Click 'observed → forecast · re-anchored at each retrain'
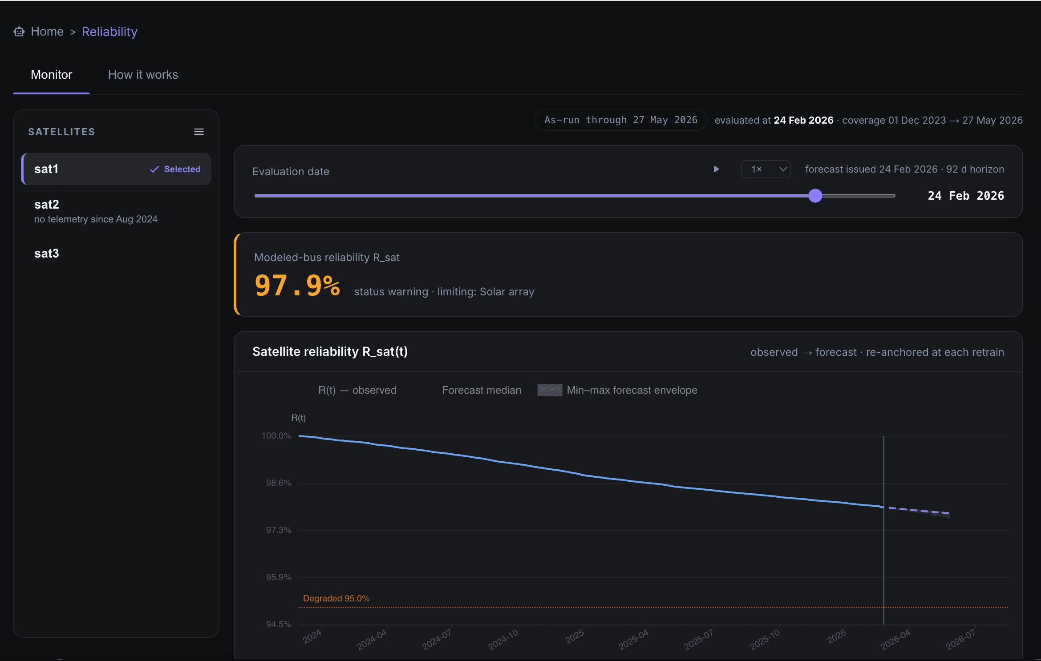The width and height of the screenshot is (1041, 661). pyautogui.click(x=877, y=352)
